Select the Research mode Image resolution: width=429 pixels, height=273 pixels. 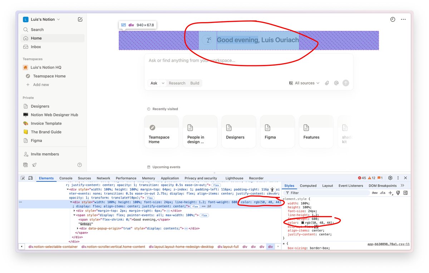point(177,83)
